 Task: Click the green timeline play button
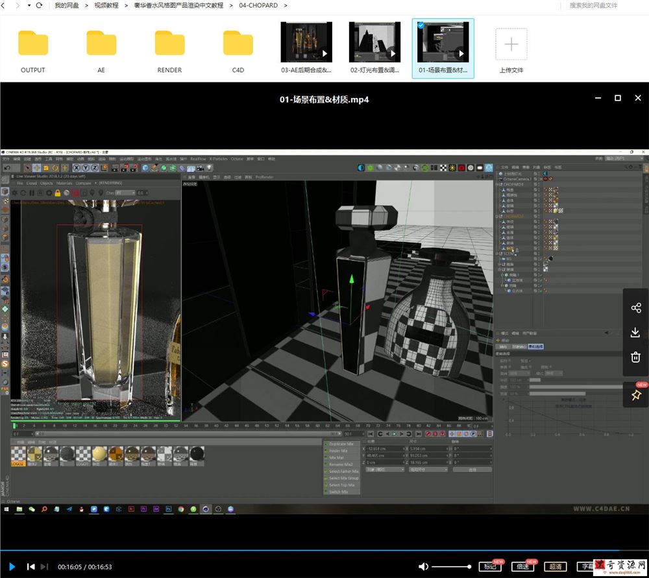(394, 433)
